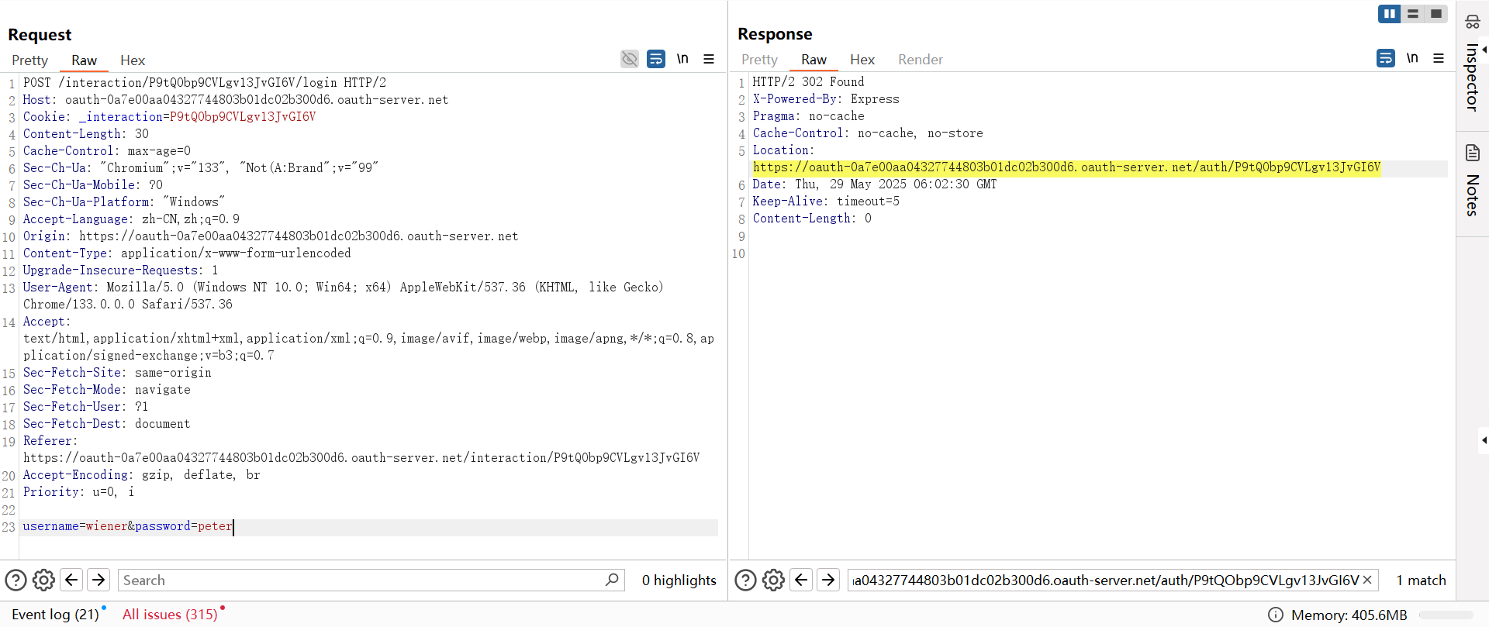Select side-by-side layout icon
Screen dimensions: 1489x627
click(1389, 14)
